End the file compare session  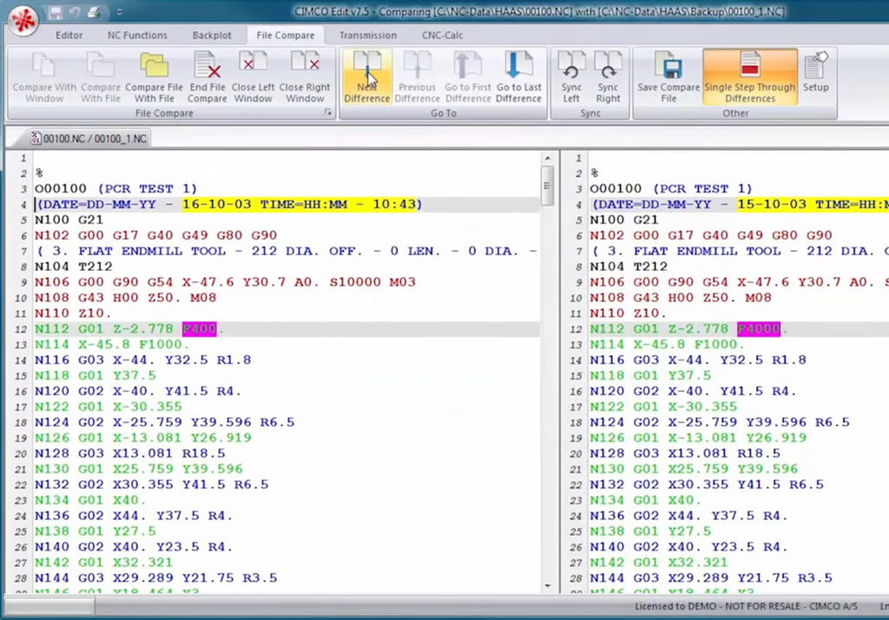coord(207,77)
